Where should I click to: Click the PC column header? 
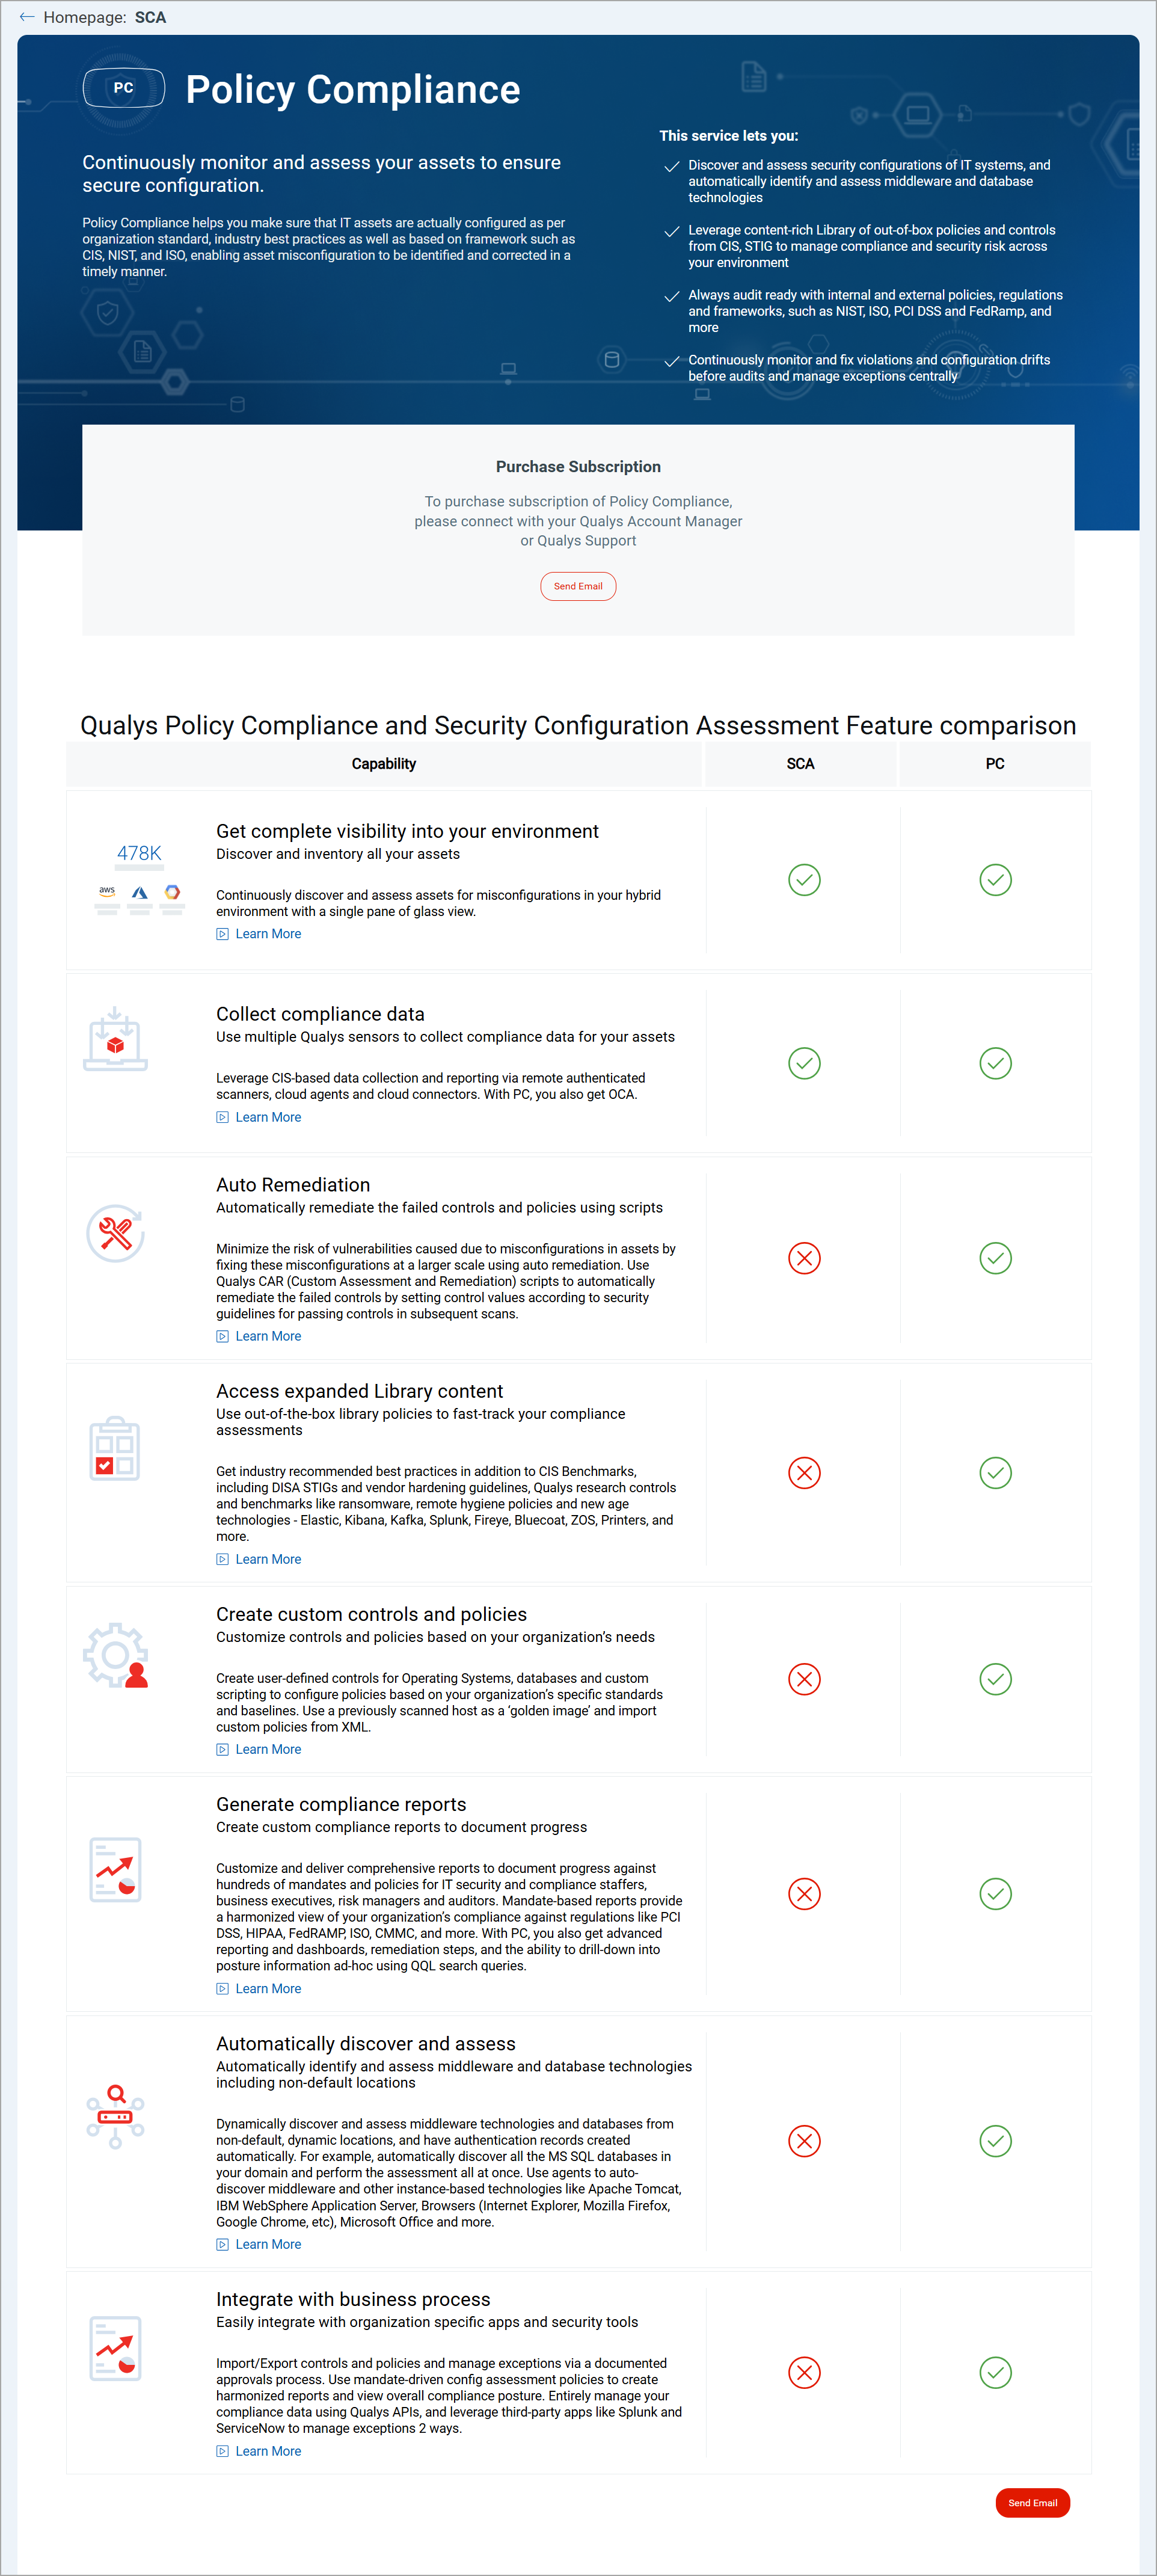tap(995, 763)
